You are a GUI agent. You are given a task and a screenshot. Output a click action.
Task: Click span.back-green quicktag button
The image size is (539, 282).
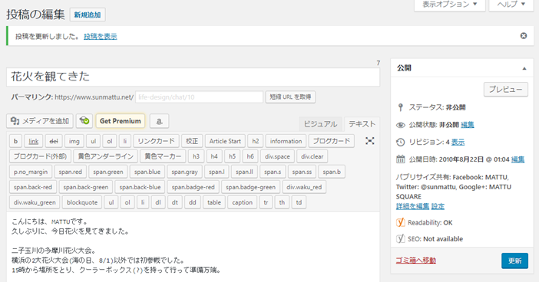pos(85,187)
